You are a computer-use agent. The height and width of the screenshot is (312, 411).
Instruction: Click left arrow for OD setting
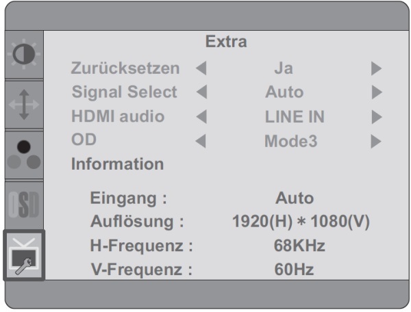201,141
